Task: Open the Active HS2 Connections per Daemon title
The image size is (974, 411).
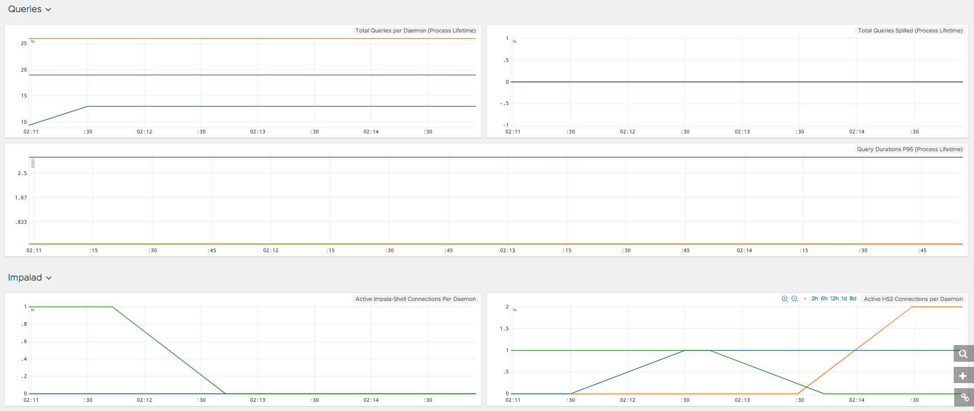Action: (x=913, y=299)
